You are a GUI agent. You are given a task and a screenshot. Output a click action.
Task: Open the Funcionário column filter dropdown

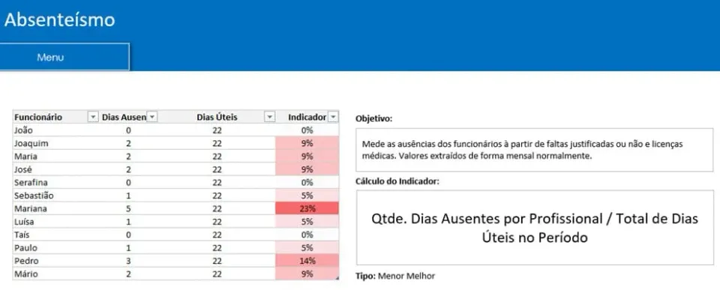click(x=93, y=118)
